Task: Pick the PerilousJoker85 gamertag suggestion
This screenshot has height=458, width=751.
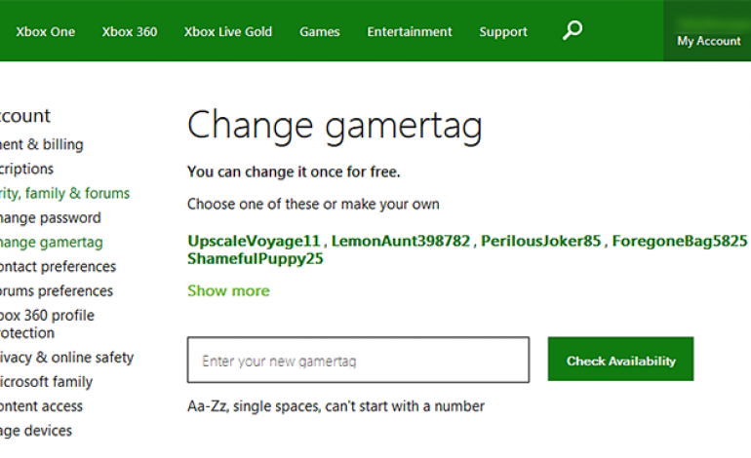Action: point(540,241)
